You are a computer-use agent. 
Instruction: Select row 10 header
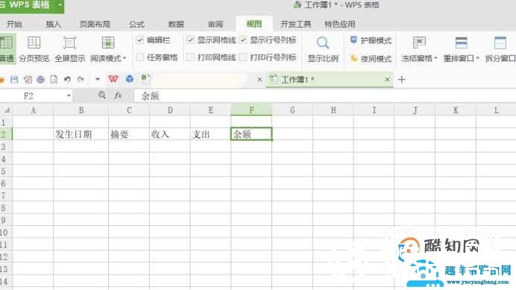[5, 233]
